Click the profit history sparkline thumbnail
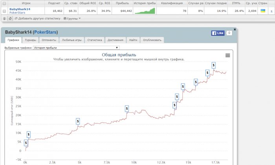Screen dimensions: 275x165 pos(145,11)
